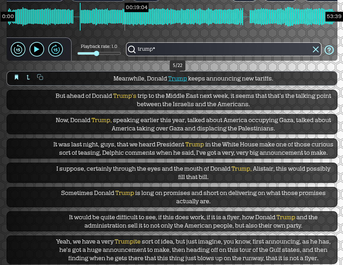Viewport: 343px width, 265px height.
Task: Click the 'Playback rate: 1.0' label
Action: (99, 46)
